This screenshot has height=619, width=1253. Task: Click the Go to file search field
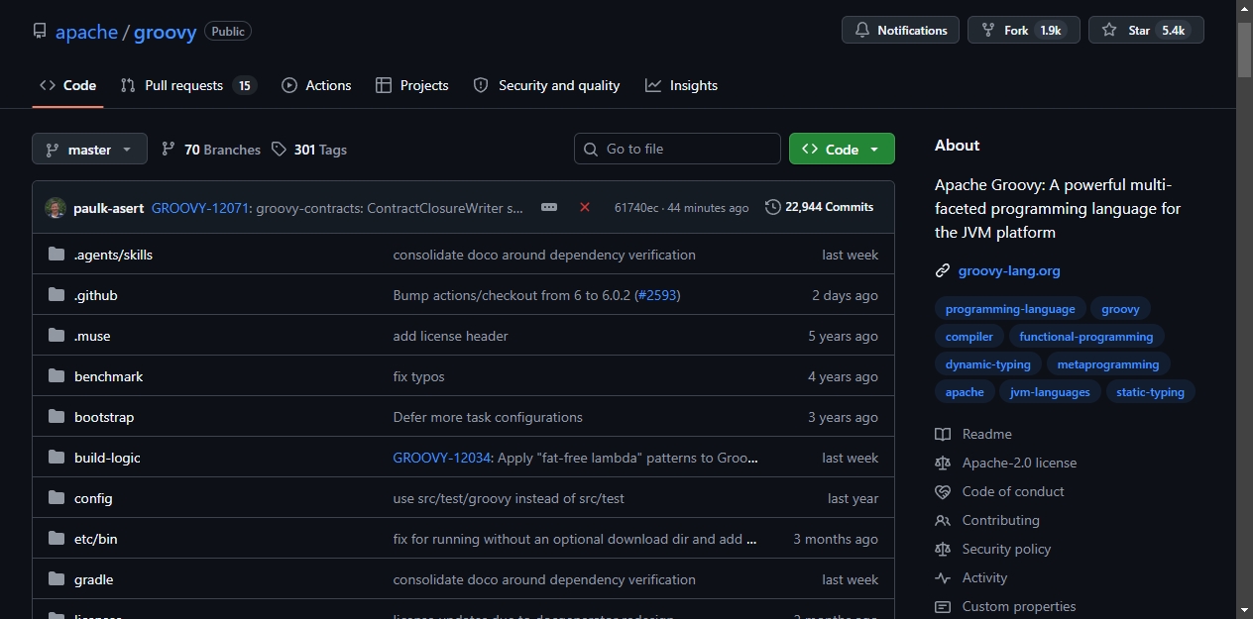tap(677, 150)
